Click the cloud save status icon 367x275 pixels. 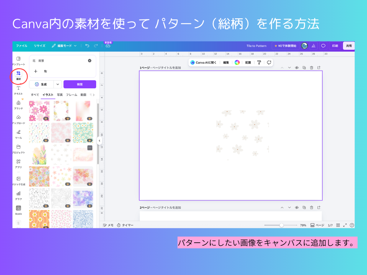click(108, 46)
